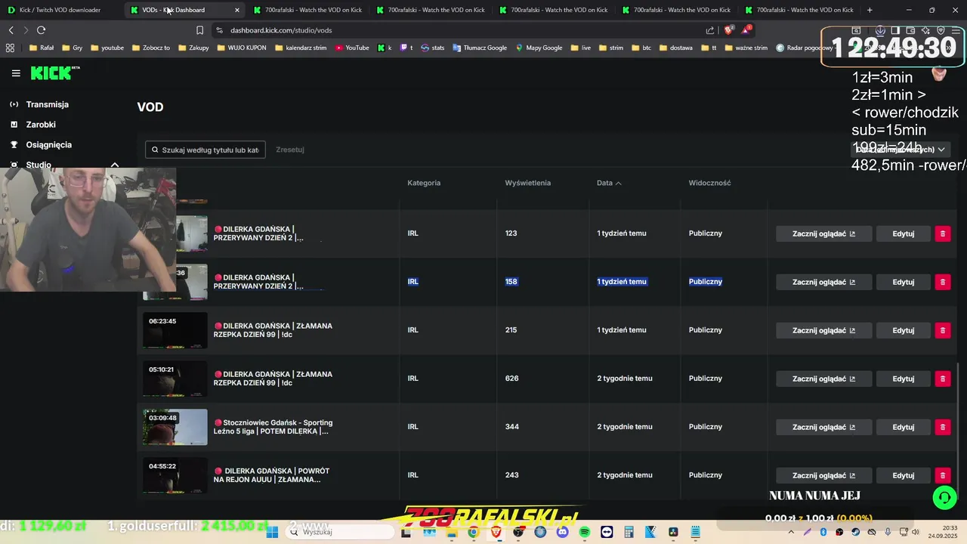Open the hamburger menu beside the Kick logo

[16, 73]
